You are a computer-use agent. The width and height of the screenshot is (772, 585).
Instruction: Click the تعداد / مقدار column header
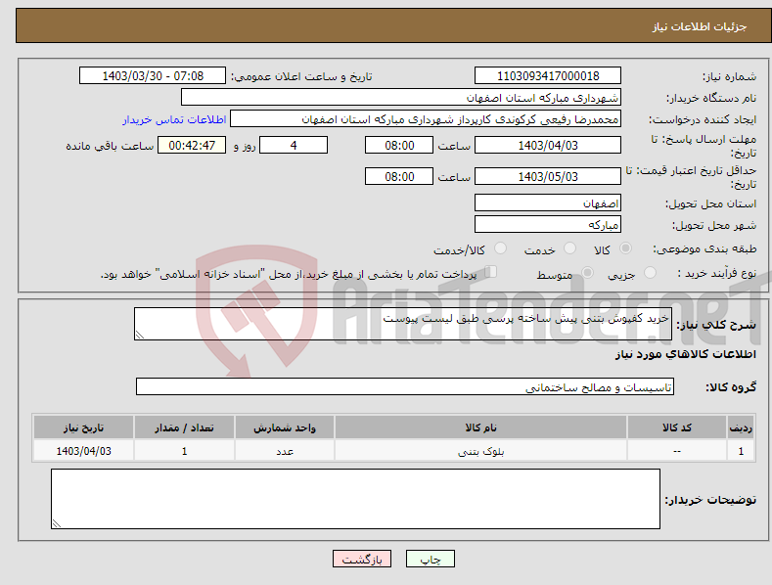coord(184,427)
